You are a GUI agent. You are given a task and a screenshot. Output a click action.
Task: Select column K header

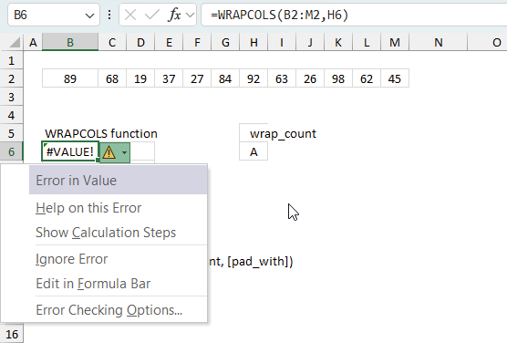[338, 42]
